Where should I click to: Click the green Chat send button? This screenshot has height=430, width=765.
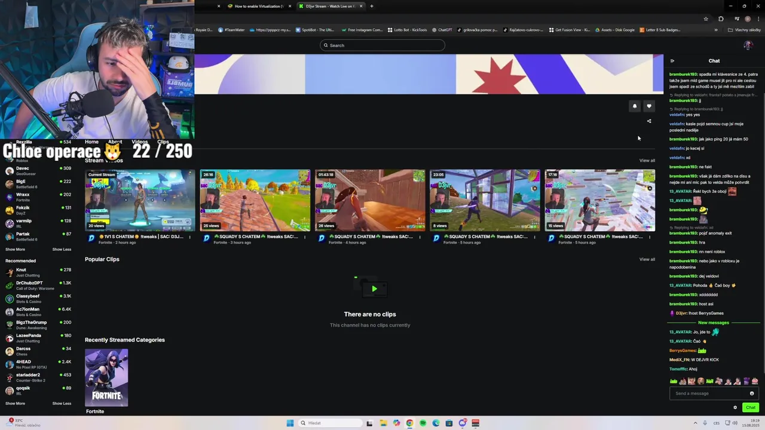tap(751, 407)
